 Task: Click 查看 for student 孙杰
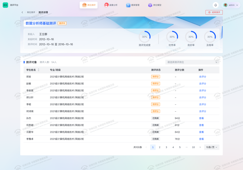[201, 118]
